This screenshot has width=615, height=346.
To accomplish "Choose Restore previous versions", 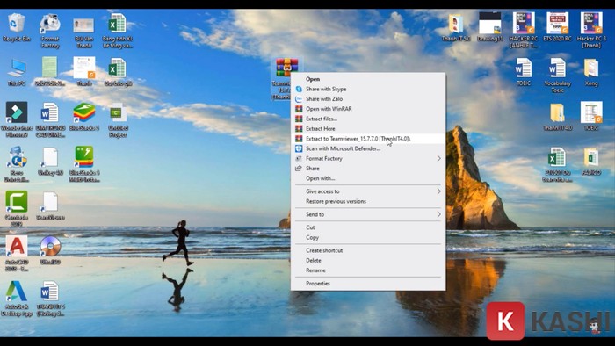I will point(368,201).
